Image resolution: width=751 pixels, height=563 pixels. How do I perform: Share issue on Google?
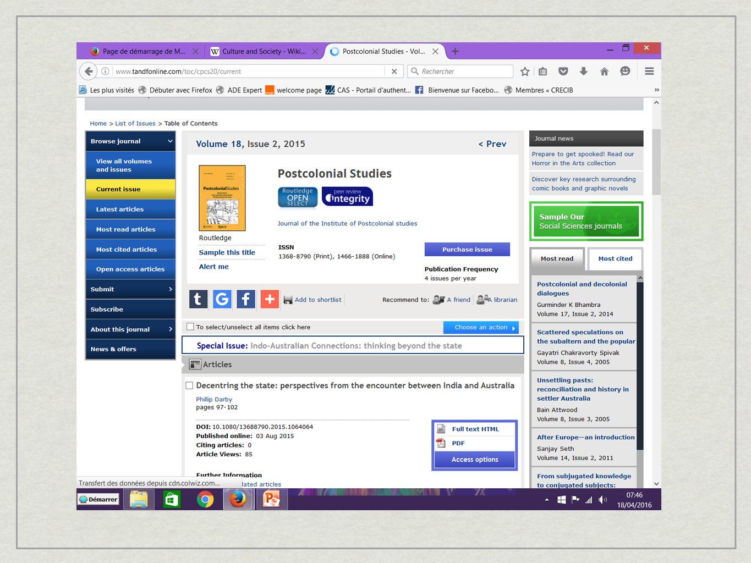pyautogui.click(x=222, y=299)
